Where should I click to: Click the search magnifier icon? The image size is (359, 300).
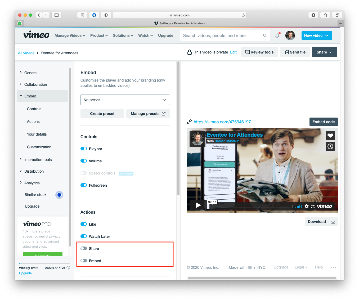point(265,35)
